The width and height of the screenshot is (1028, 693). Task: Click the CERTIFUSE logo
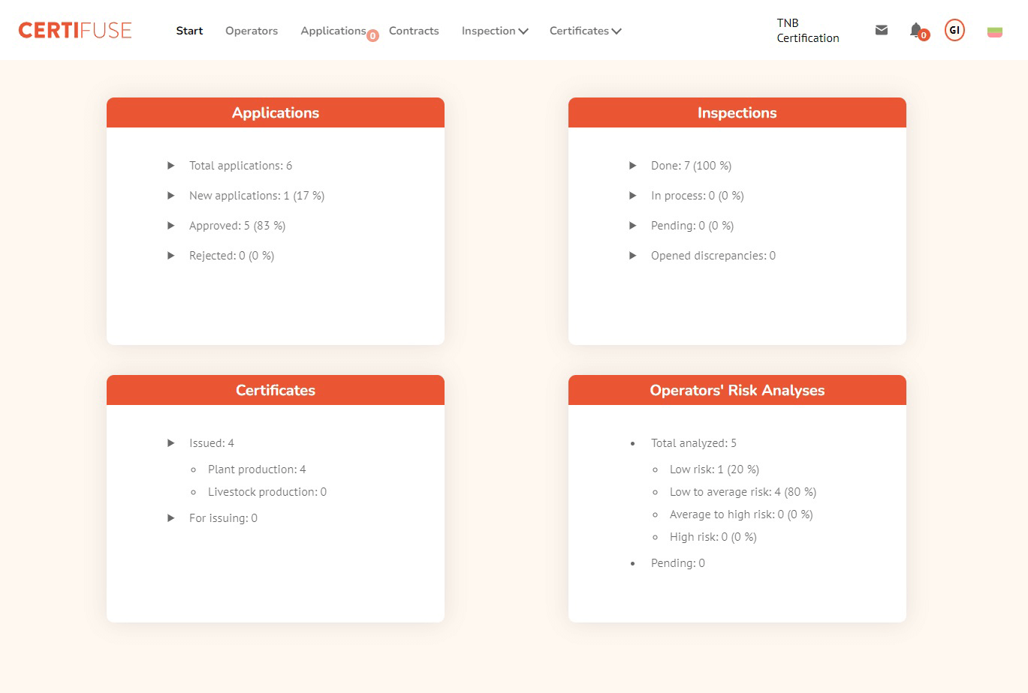(x=75, y=30)
